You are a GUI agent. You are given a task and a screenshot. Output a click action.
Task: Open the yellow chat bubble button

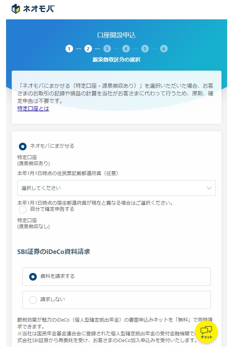206,331
